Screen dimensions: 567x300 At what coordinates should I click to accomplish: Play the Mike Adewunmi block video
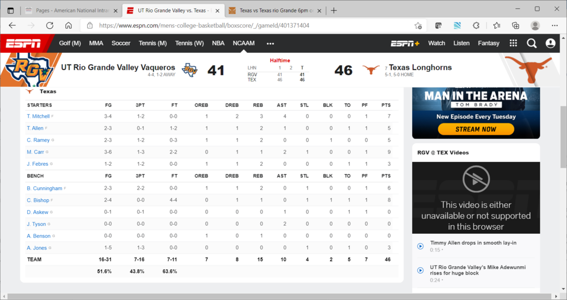coord(420,269)
